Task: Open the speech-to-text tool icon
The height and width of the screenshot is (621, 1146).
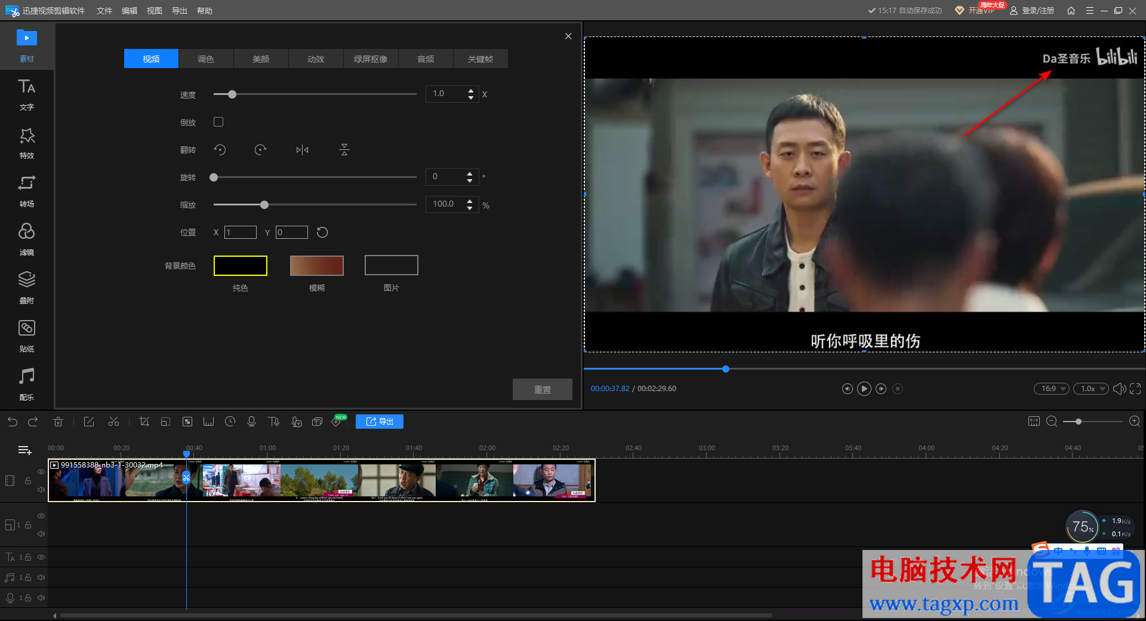Action: [x=296, y=422]
